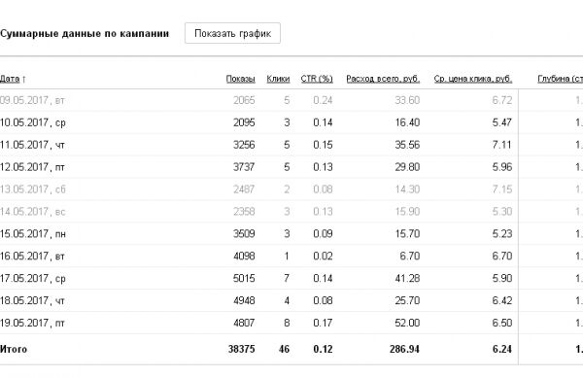Click CTR value 0.17
The image size is (583, 378).
(x=323, y=323)
